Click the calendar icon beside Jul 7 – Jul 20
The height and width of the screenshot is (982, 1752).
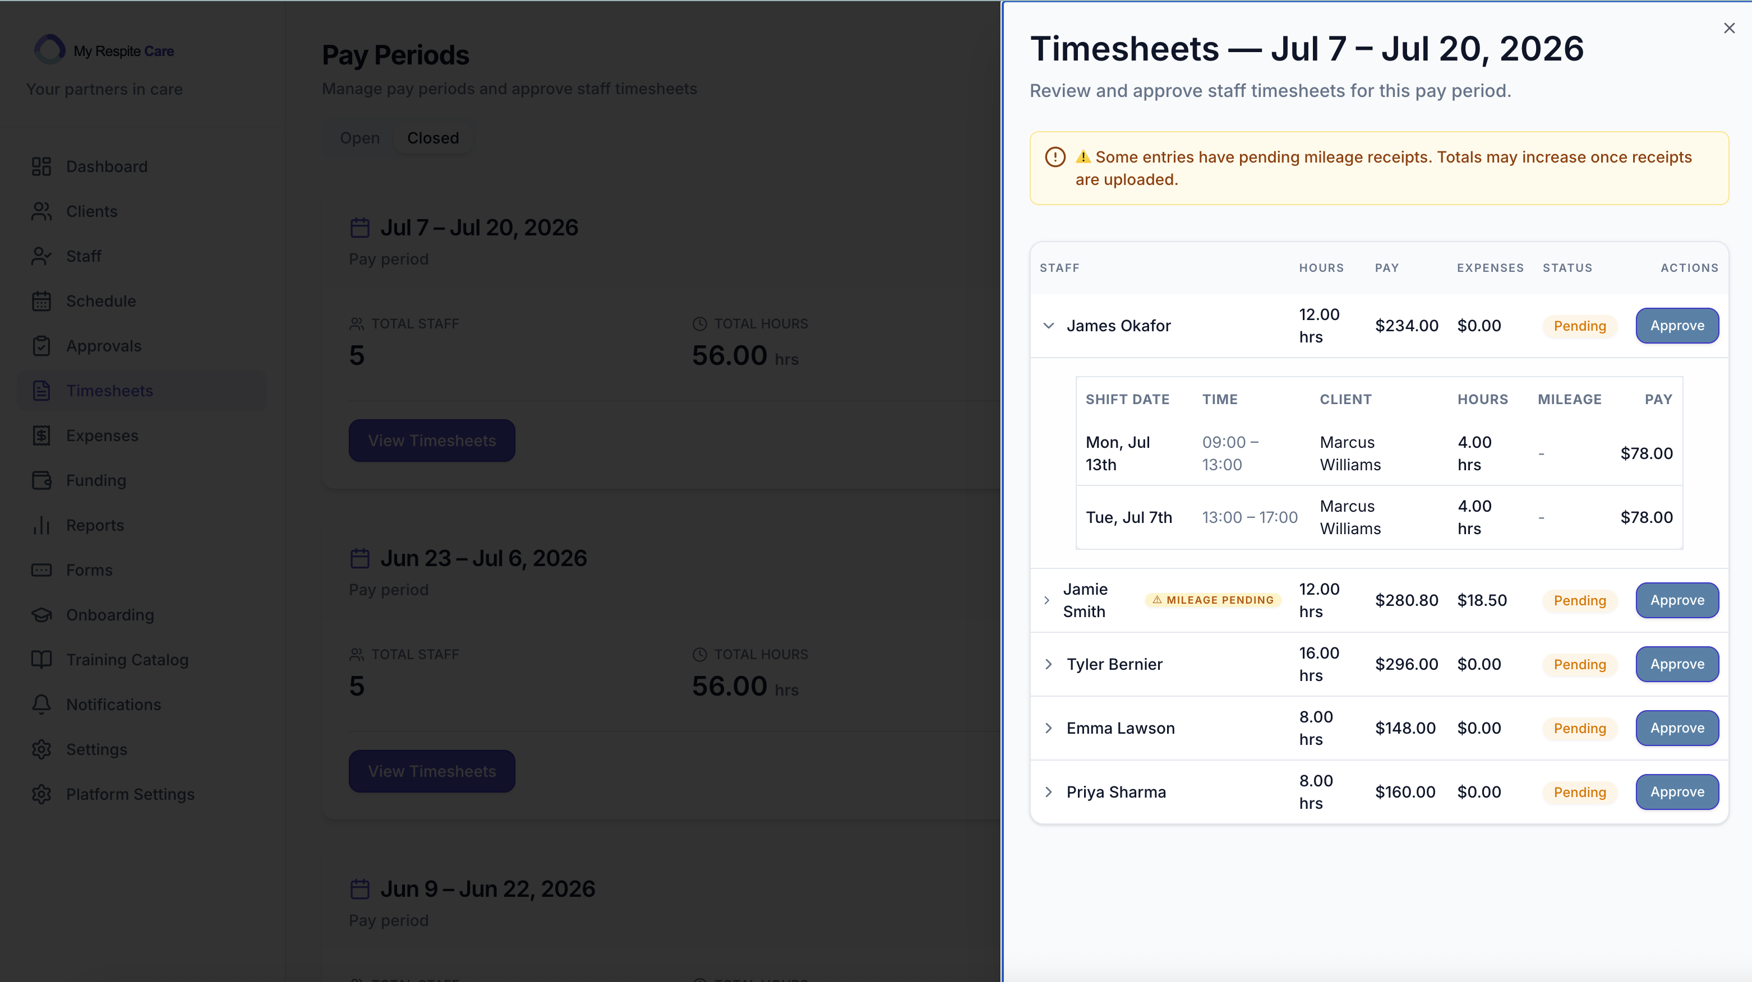click(x=360, y=227)
